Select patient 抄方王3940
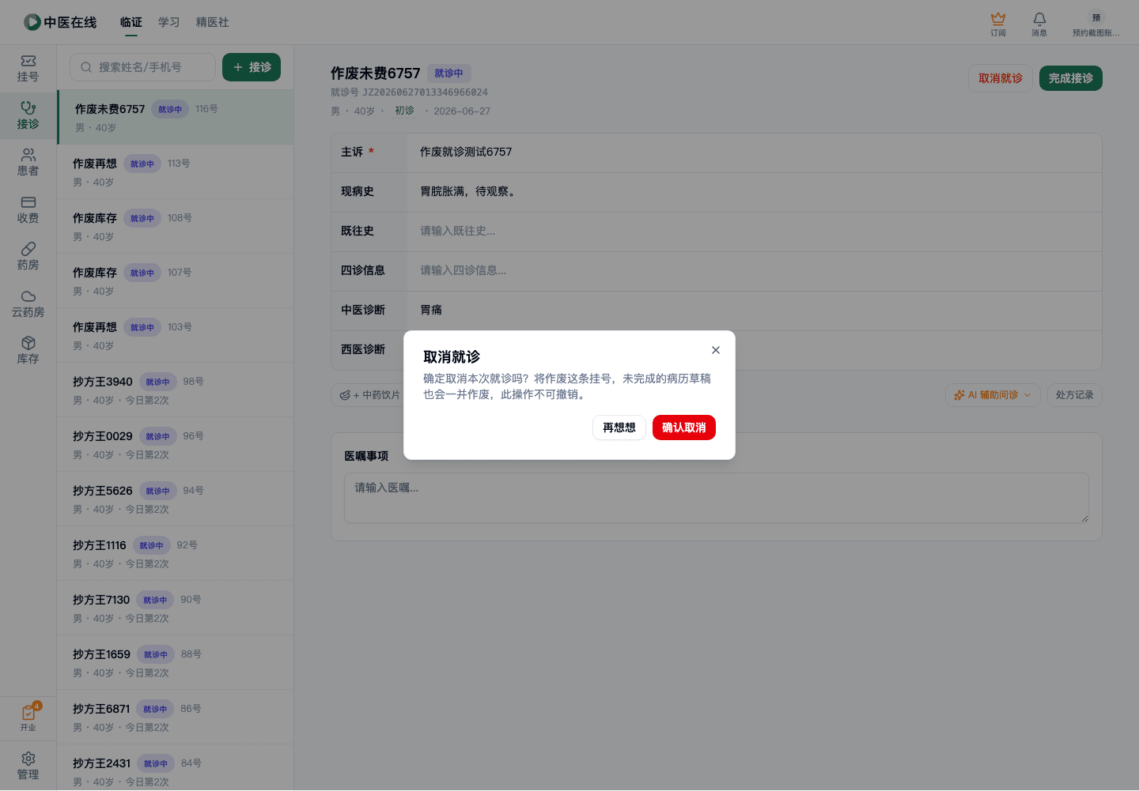 tap(176, 390)
